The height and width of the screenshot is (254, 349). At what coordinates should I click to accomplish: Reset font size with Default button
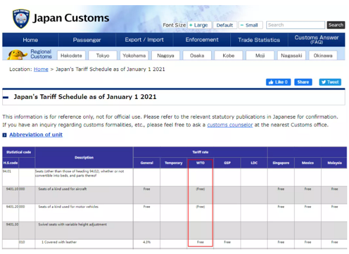tap(225, 25)
